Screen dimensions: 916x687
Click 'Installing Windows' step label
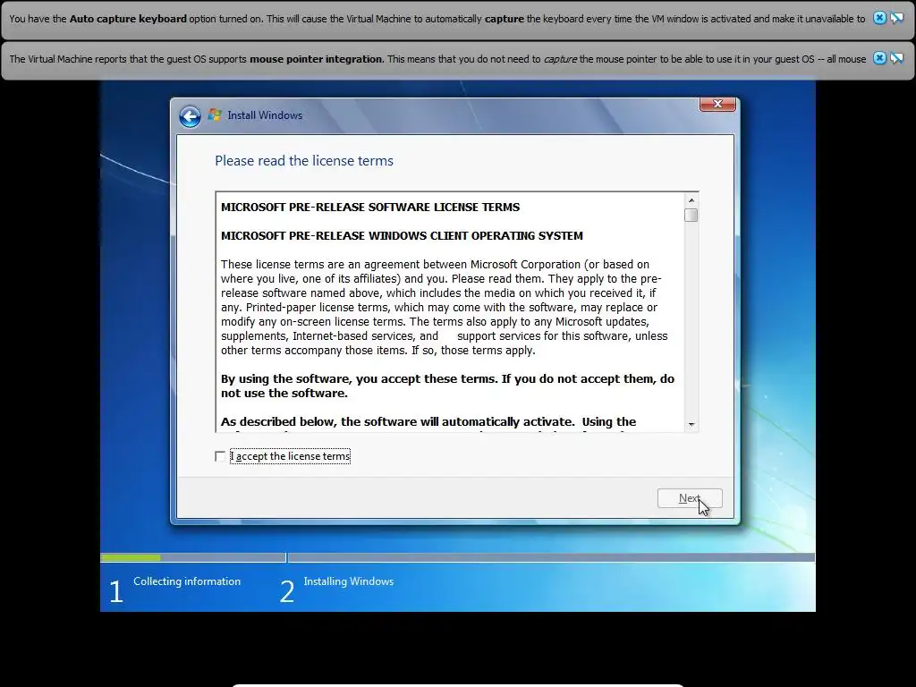coord(349,581)
